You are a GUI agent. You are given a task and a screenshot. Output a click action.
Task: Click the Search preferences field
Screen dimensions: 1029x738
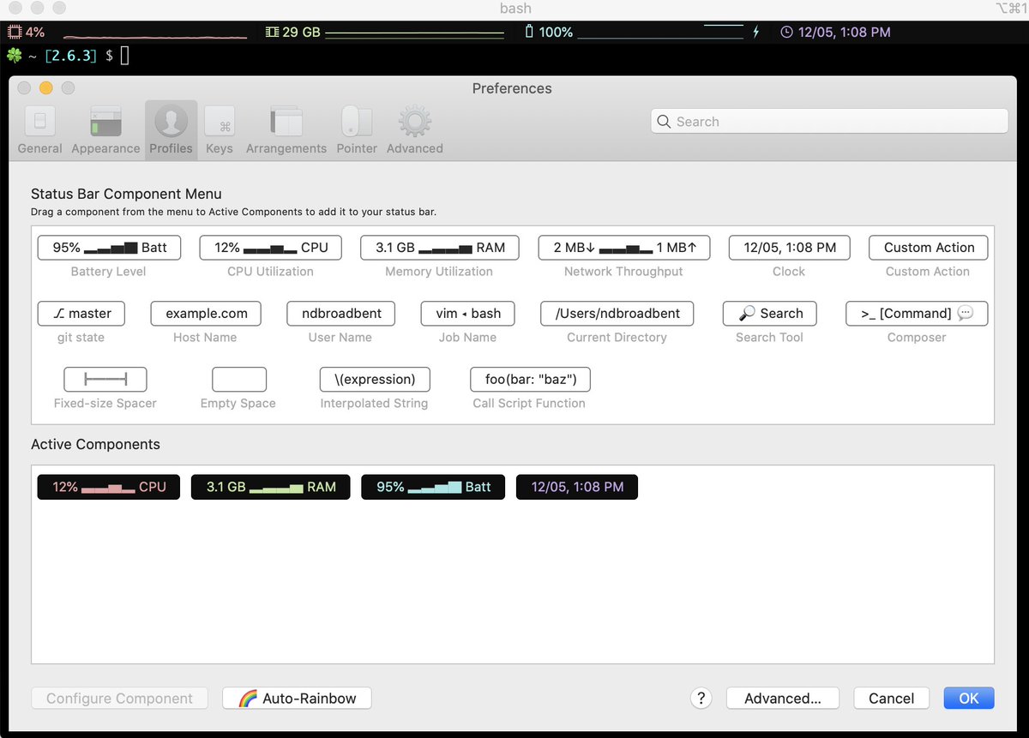(828, 121)
